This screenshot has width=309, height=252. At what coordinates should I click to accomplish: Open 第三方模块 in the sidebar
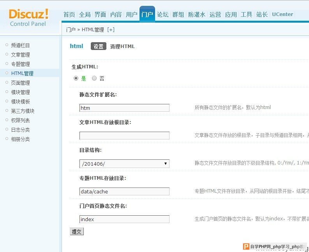tap(23, 111)
